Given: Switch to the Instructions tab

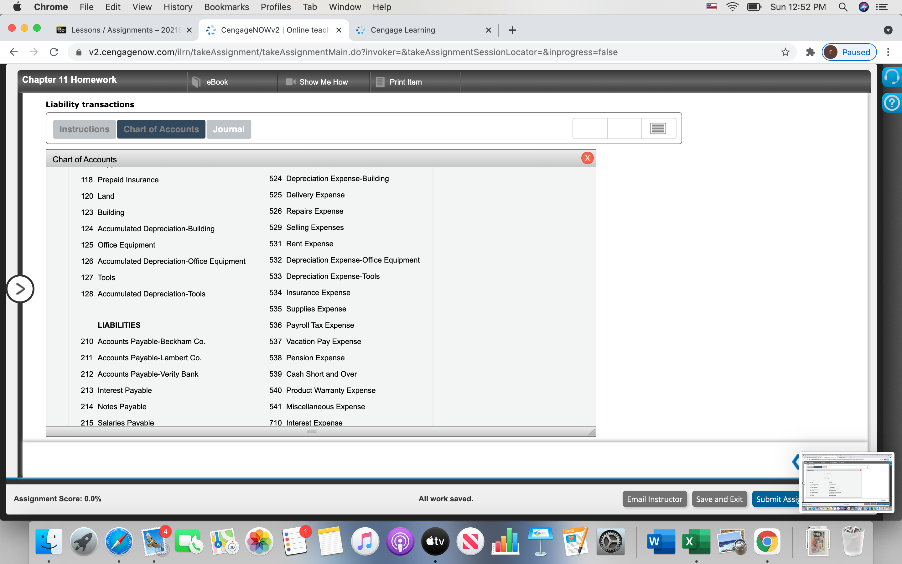Looking at the screenshot, I should click(84, 129).
